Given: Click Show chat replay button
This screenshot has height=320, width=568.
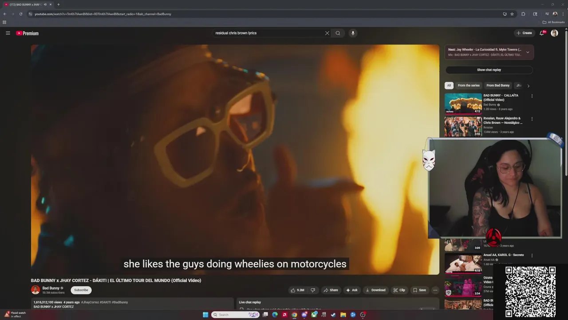Looking at the screenshot, I should 489,70.
